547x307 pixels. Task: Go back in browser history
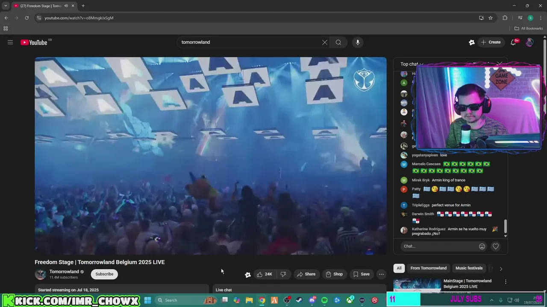click(6, 18)
